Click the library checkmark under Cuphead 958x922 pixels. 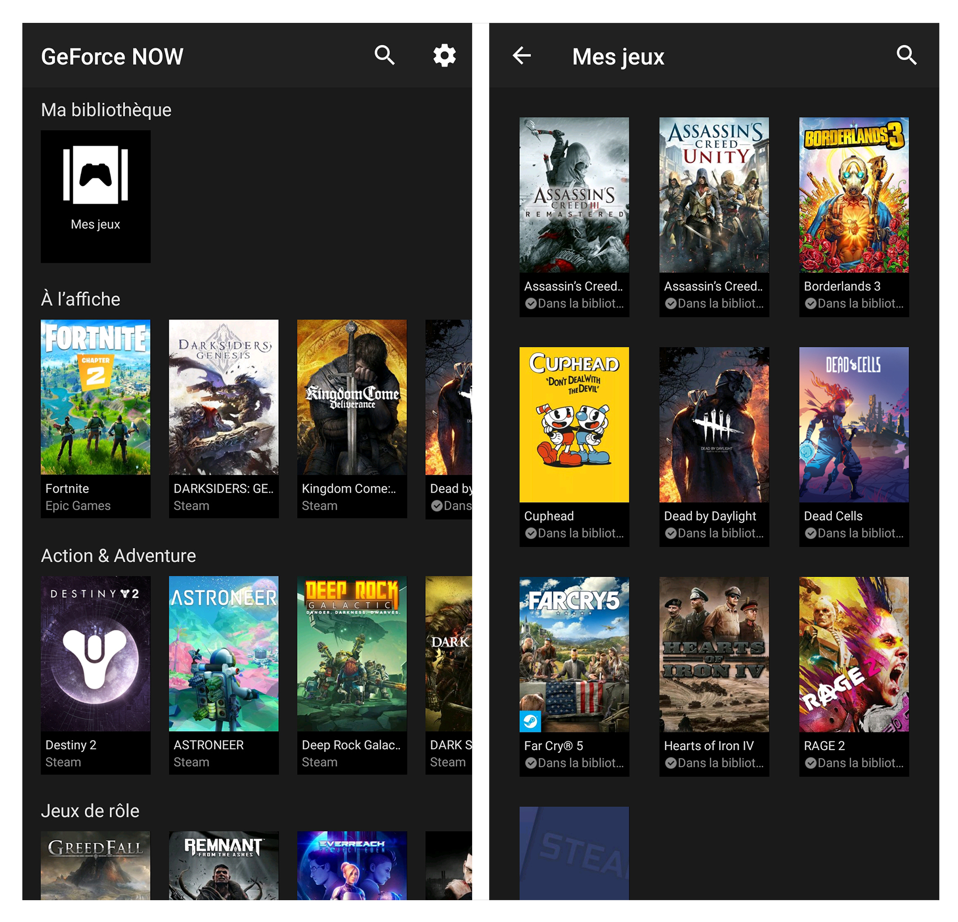pyautogui.click(x=531, y=533)
